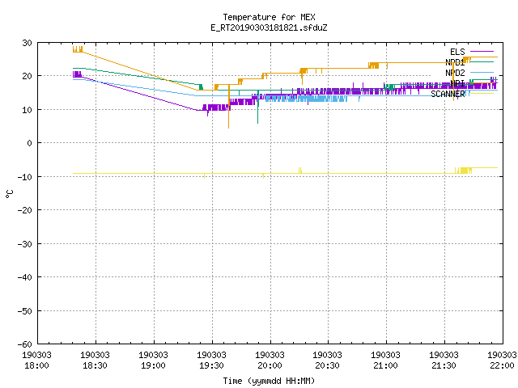This screenshot has height=388, width=518.
Task: Click the y-axis tick label -10
Action: [x=25, y=177]
